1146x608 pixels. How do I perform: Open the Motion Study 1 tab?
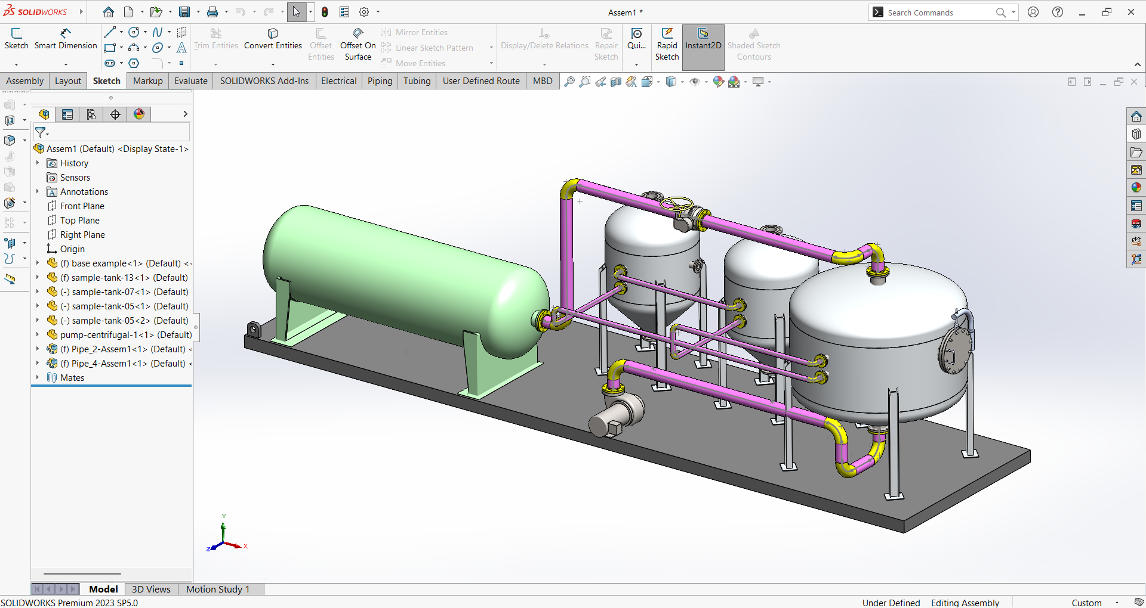click(x=217, y=589)
